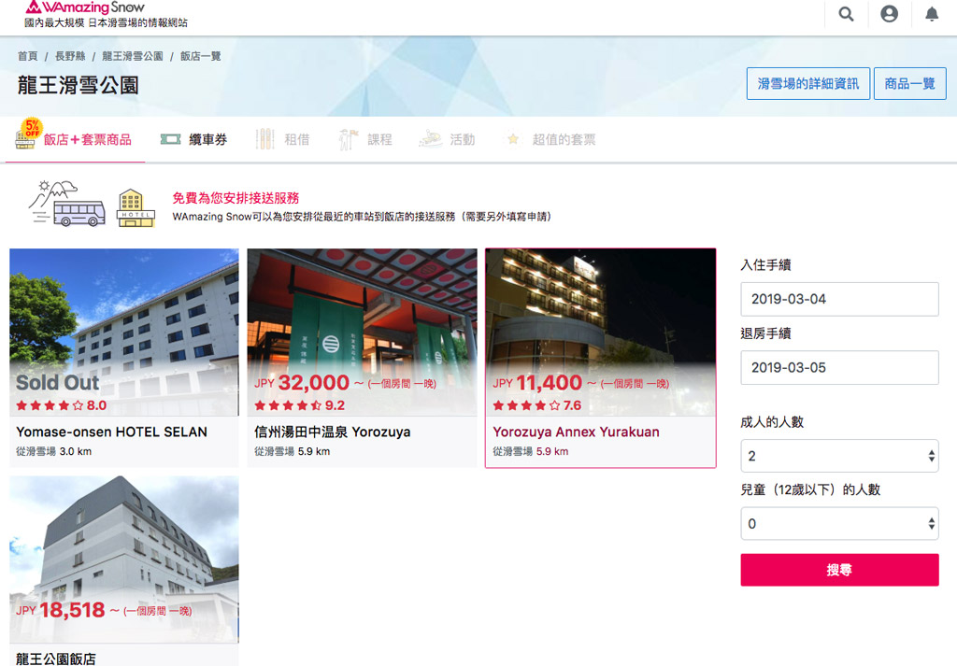Click the check-in date field 2019-03-04
Image resolution: width=957 pixels, height=666 pixels.
(839, 299)
